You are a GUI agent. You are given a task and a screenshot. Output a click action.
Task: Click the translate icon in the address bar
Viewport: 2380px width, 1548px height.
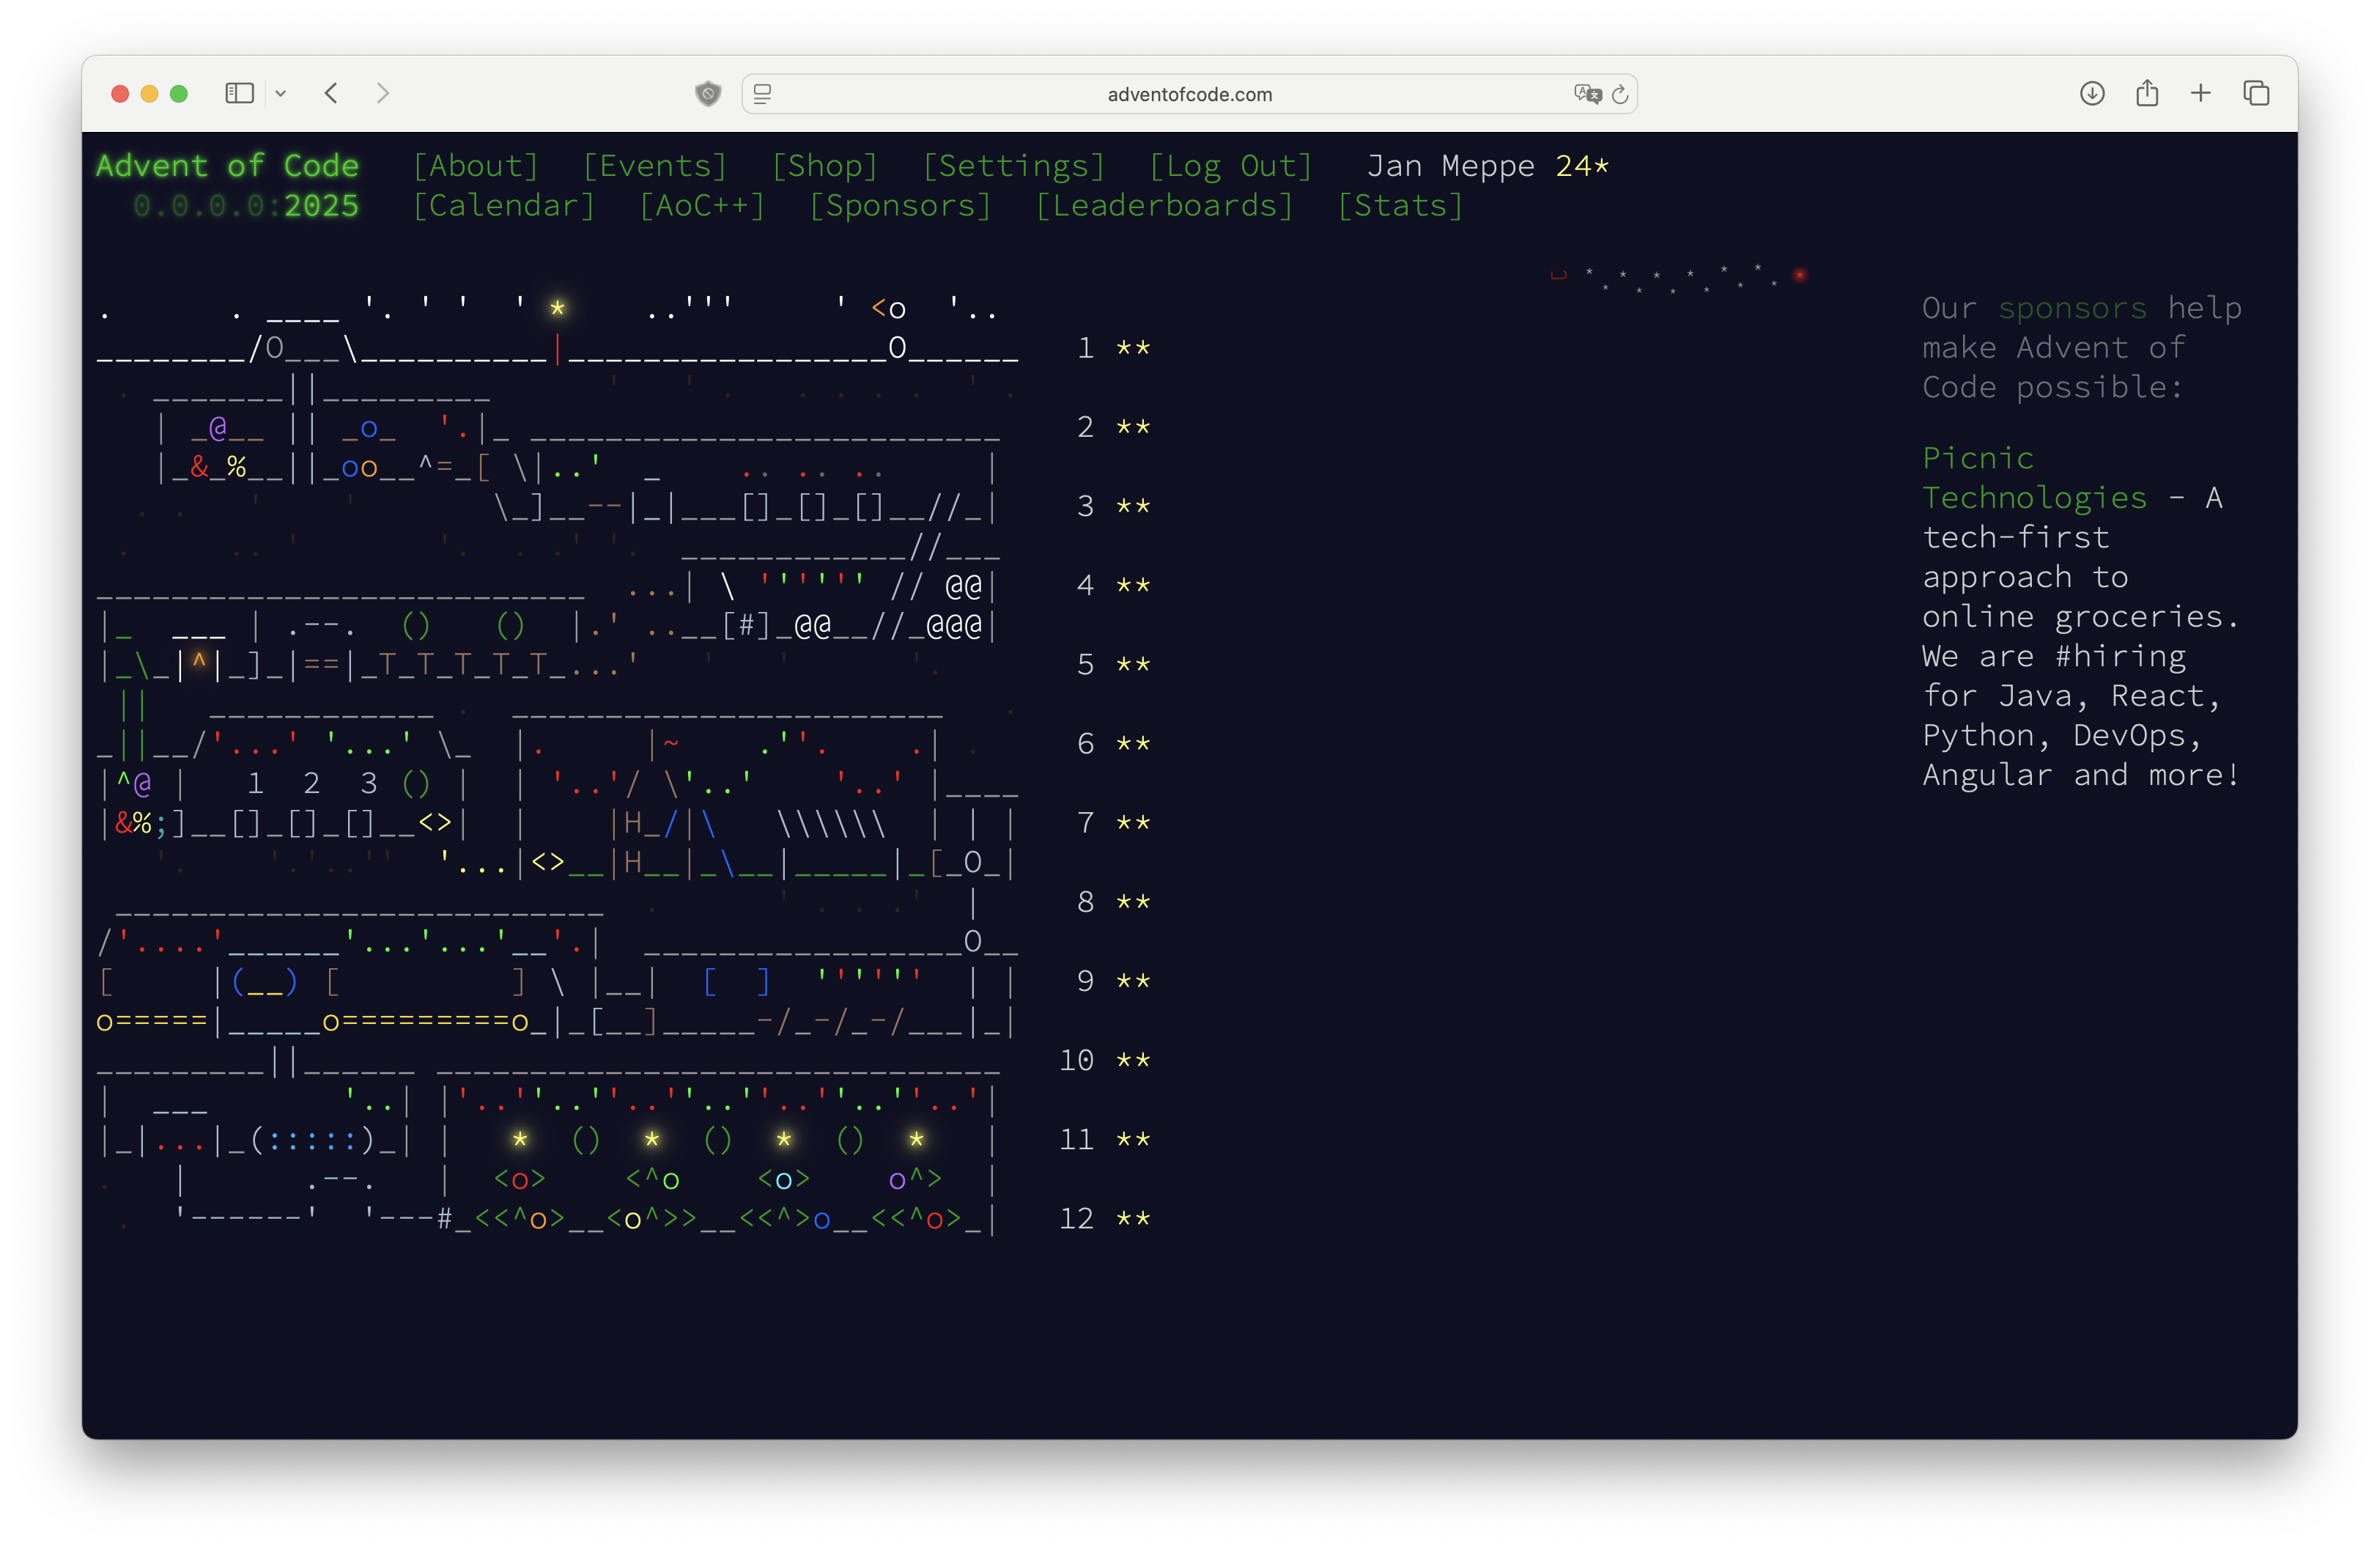1586,94
